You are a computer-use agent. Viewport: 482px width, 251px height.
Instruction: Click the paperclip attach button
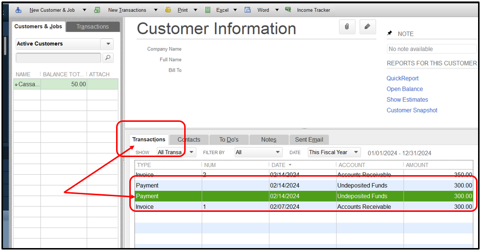(x=347, y=27)
